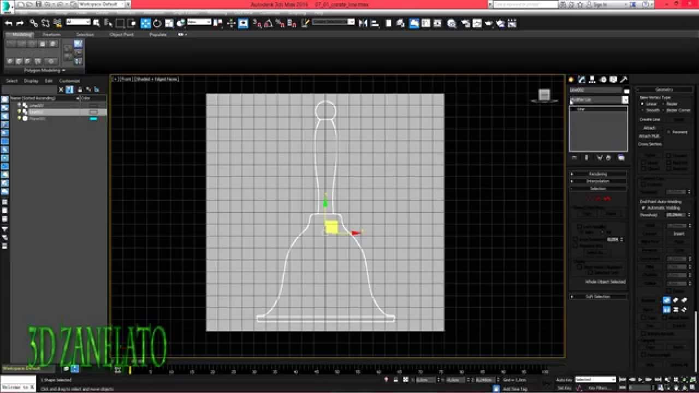Select the Linear vertex type radio

point(642,104)
